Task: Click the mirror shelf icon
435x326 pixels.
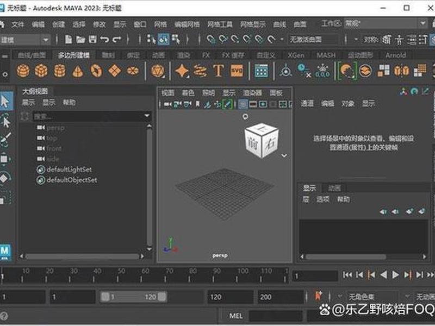Action: tap(401, 71)
